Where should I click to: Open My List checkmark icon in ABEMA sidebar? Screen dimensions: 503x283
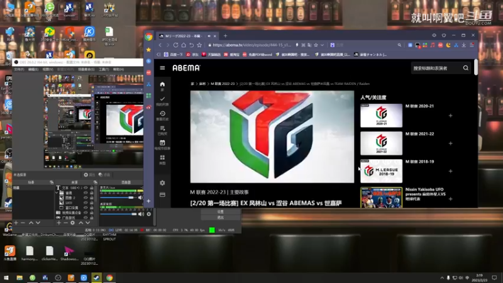click(162, 99)
